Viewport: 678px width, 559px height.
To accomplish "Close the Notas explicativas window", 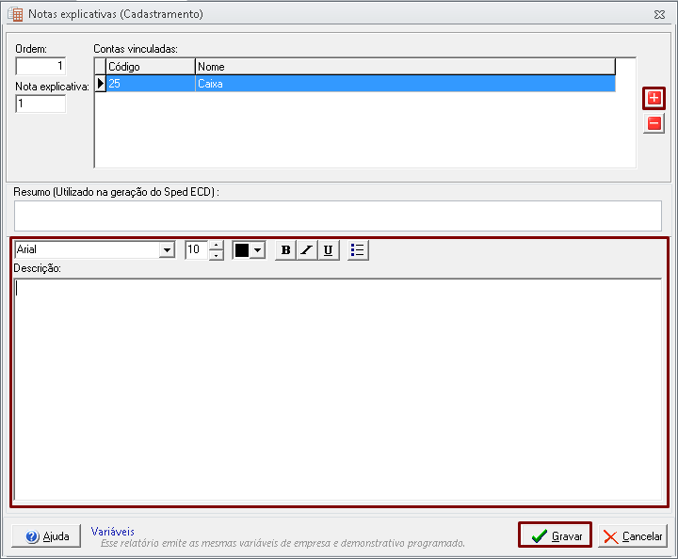I will pyautogui.click(x=659, y=15).
